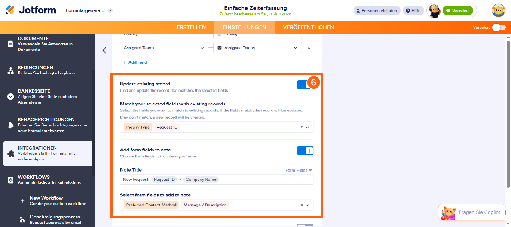Click the DANKESSEITE checkmark icon
Viewport: 511px width, 227px height.
[11, 96]
